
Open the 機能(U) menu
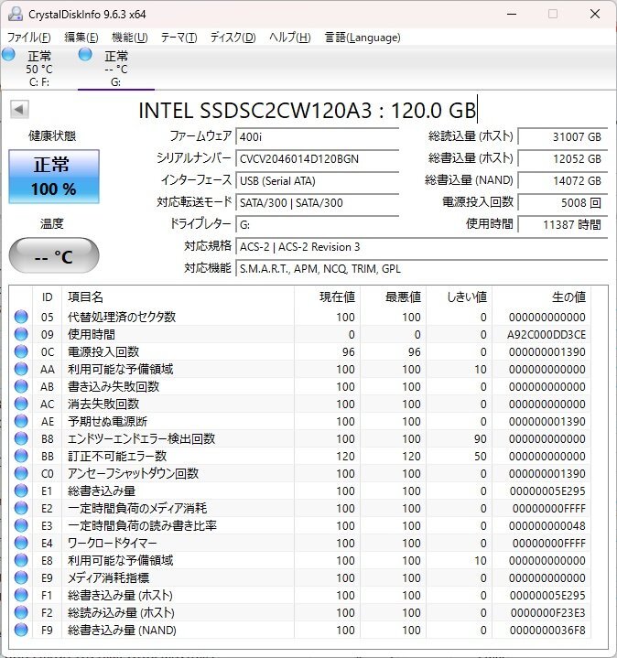130,38
